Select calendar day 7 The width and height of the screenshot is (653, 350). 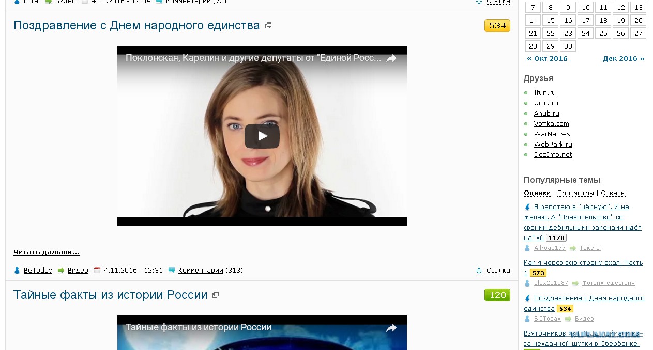coord(533,7)
